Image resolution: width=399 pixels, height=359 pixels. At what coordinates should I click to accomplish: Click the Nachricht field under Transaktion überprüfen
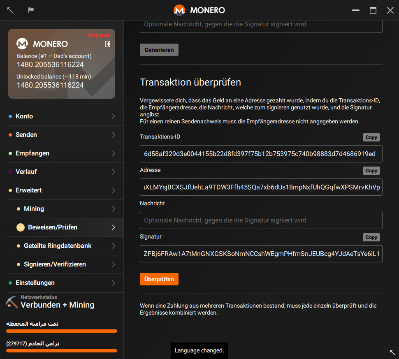coord(261,220)
